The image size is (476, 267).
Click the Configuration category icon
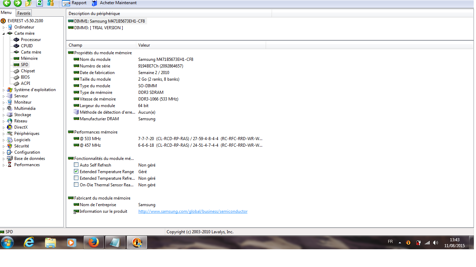pyautogui.click(x=10, y=152)
